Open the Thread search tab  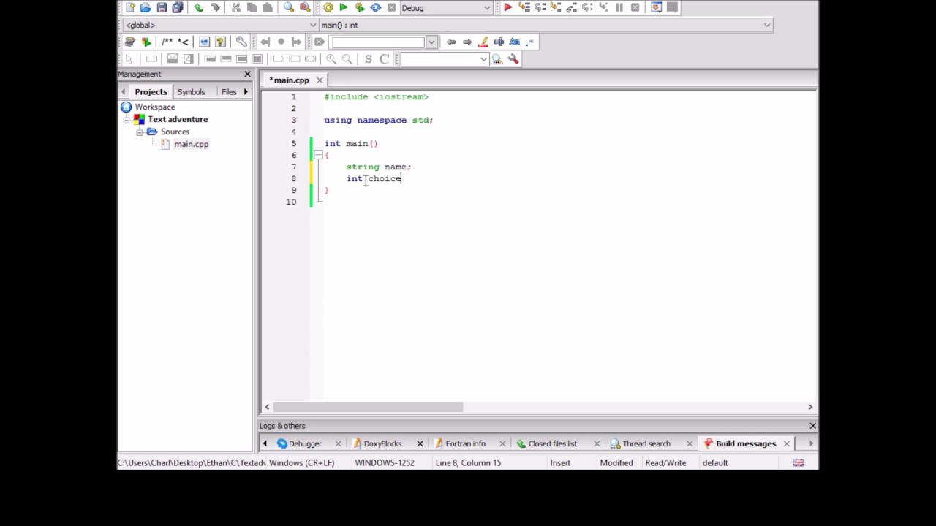[646, 443]
